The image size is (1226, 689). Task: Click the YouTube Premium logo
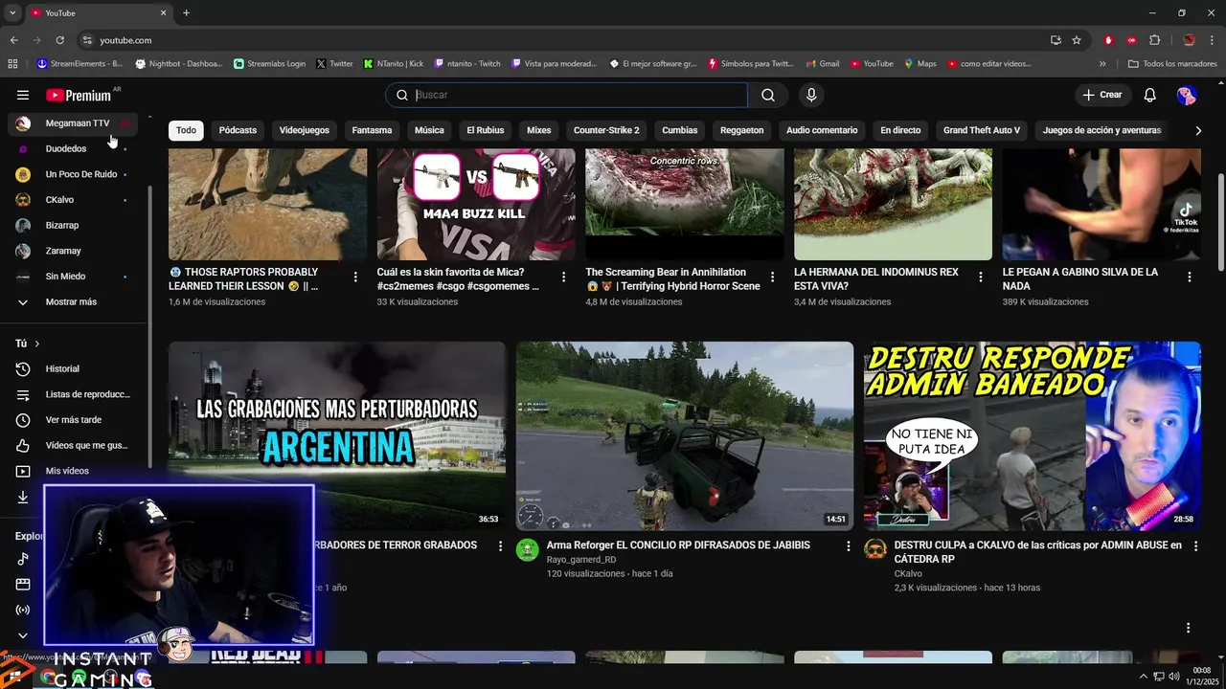tap(79, 95)
